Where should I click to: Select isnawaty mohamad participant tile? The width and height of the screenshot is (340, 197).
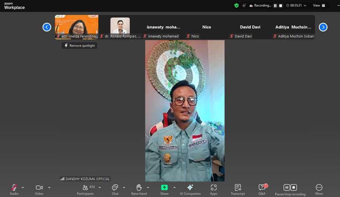tap(163, 27)
